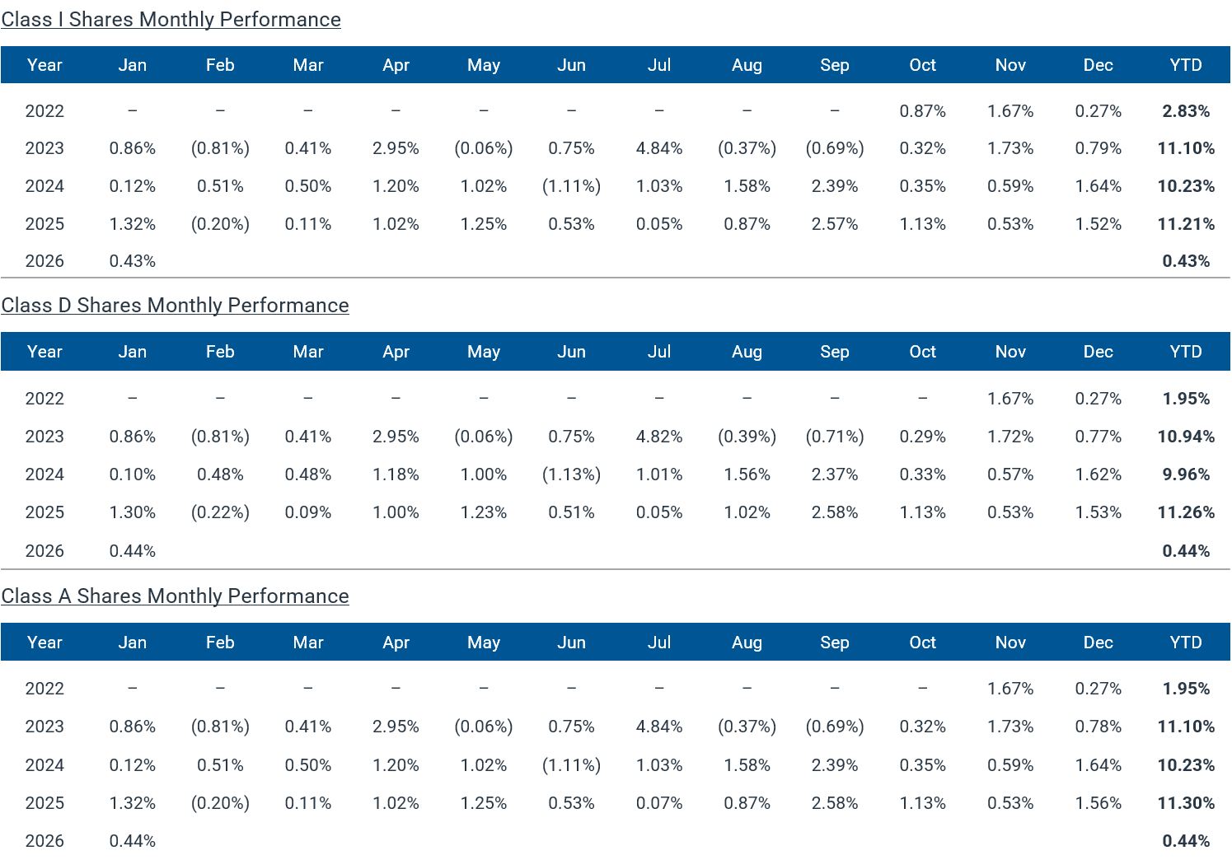Image resolution: width=1232 pixels, height=860 pixels.
Task: Open the Class A Shares Monthly Performance heading
Action: coord(175,596)
